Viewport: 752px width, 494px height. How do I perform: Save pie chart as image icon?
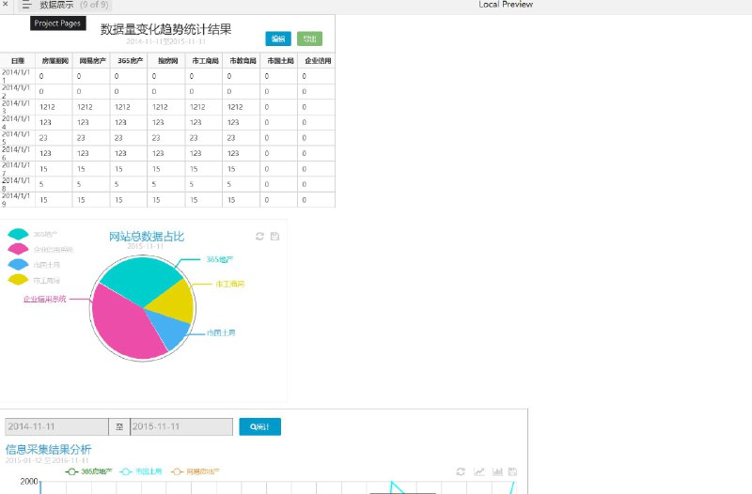click(274, 237)
